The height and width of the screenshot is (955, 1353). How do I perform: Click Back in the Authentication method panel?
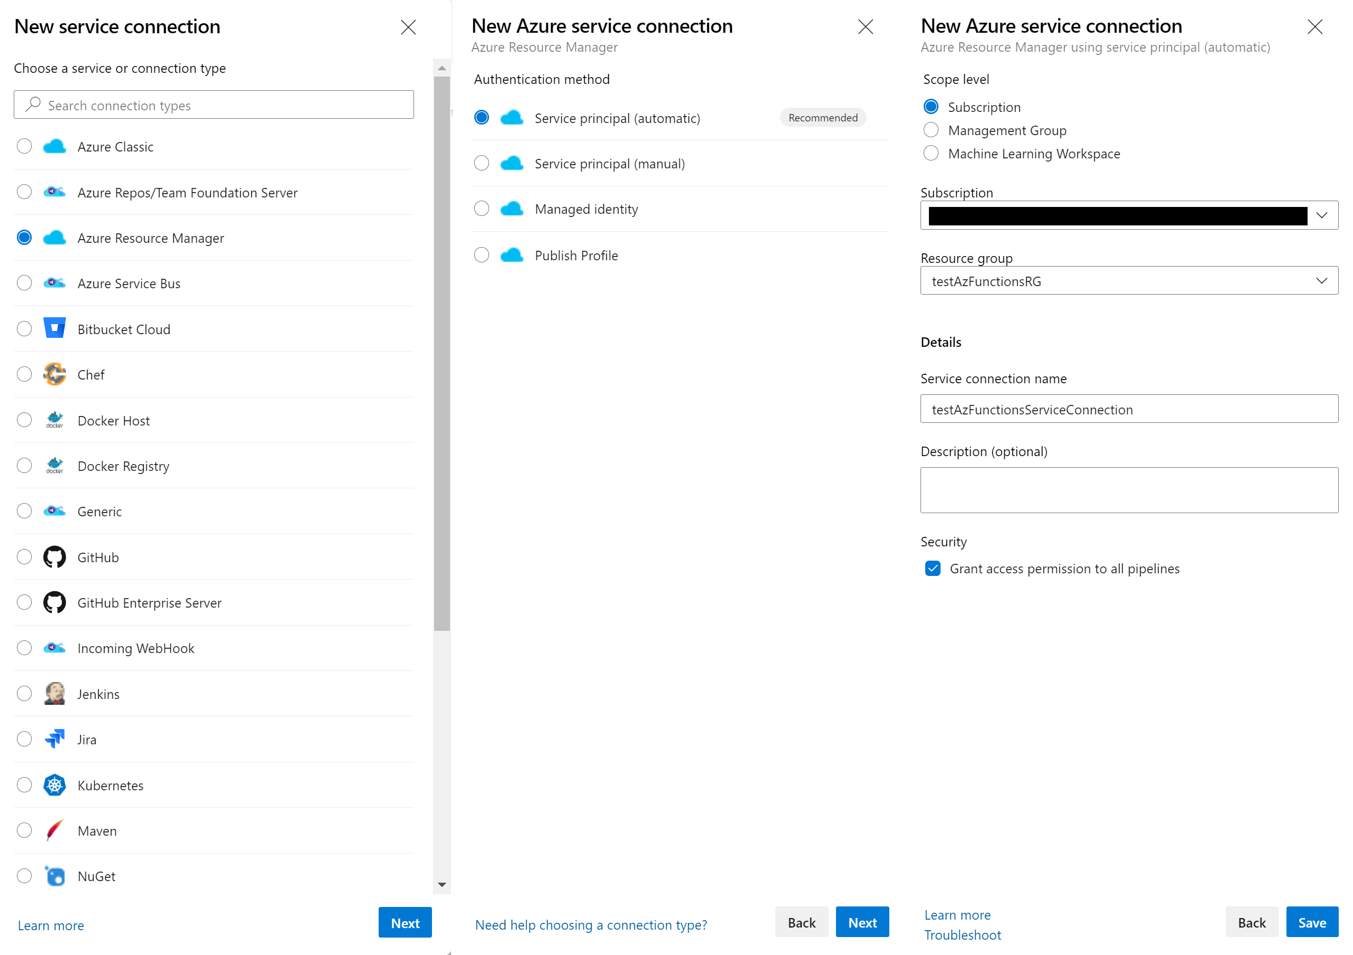(802, 922)
